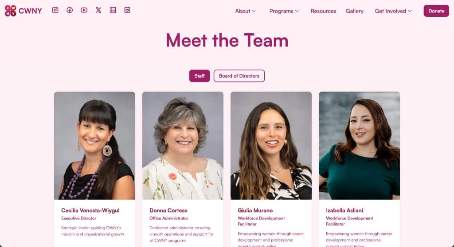Click Izabella Asllani's name heading
454x247 pixels.
[x=344, y=211]
